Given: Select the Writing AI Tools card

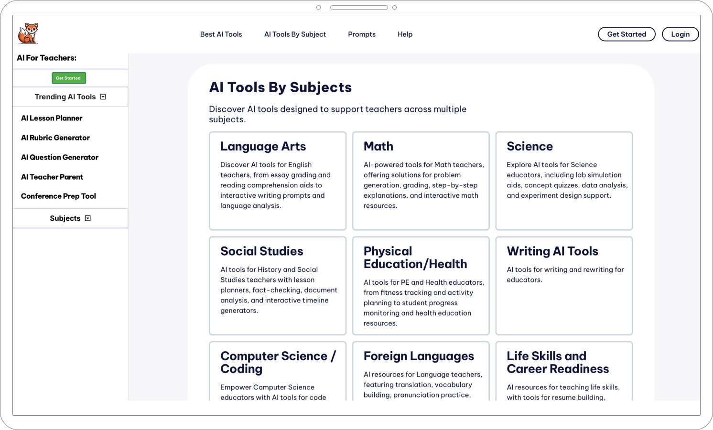Looking at the screenshot, I should 564,286.
